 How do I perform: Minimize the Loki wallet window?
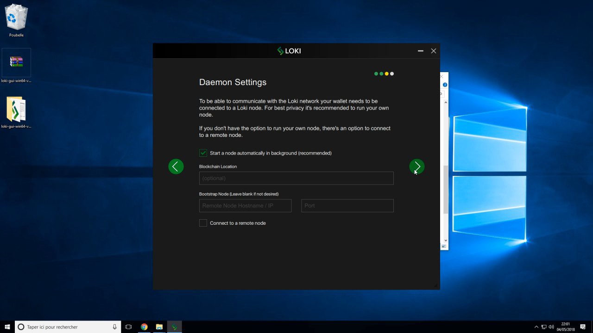[x=420, y=51]
